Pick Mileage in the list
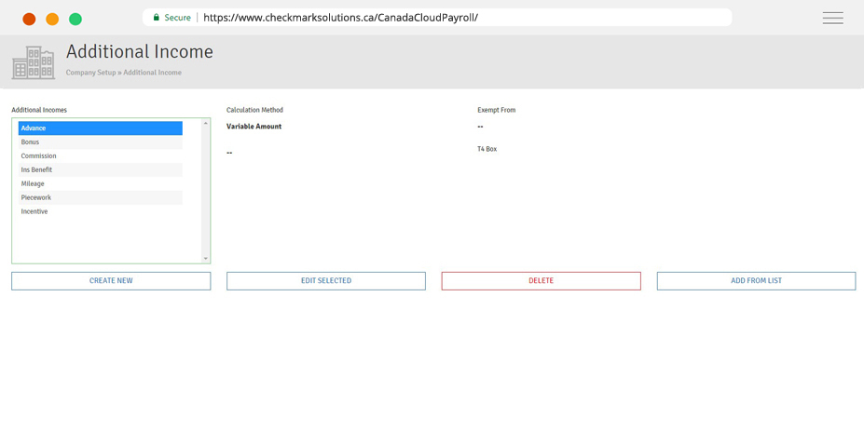 100,184
